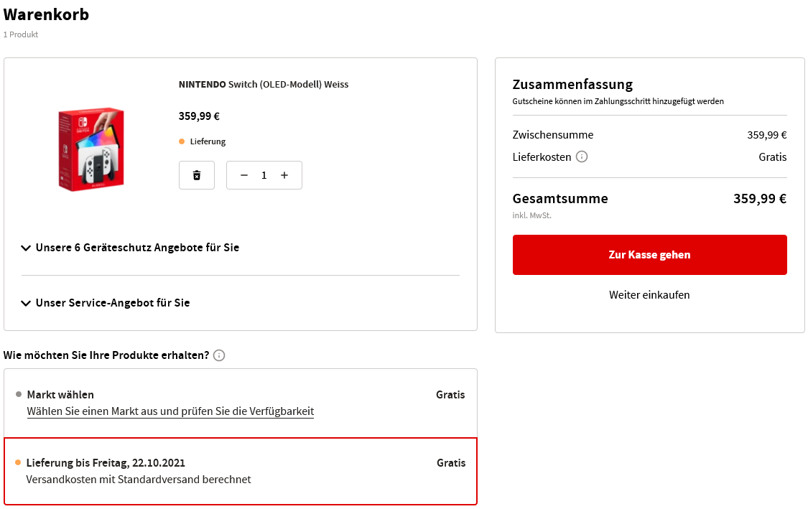Remove the Nintendo Switch with trash icon
The height and width of the screenshot is (509, 808).
197,175
